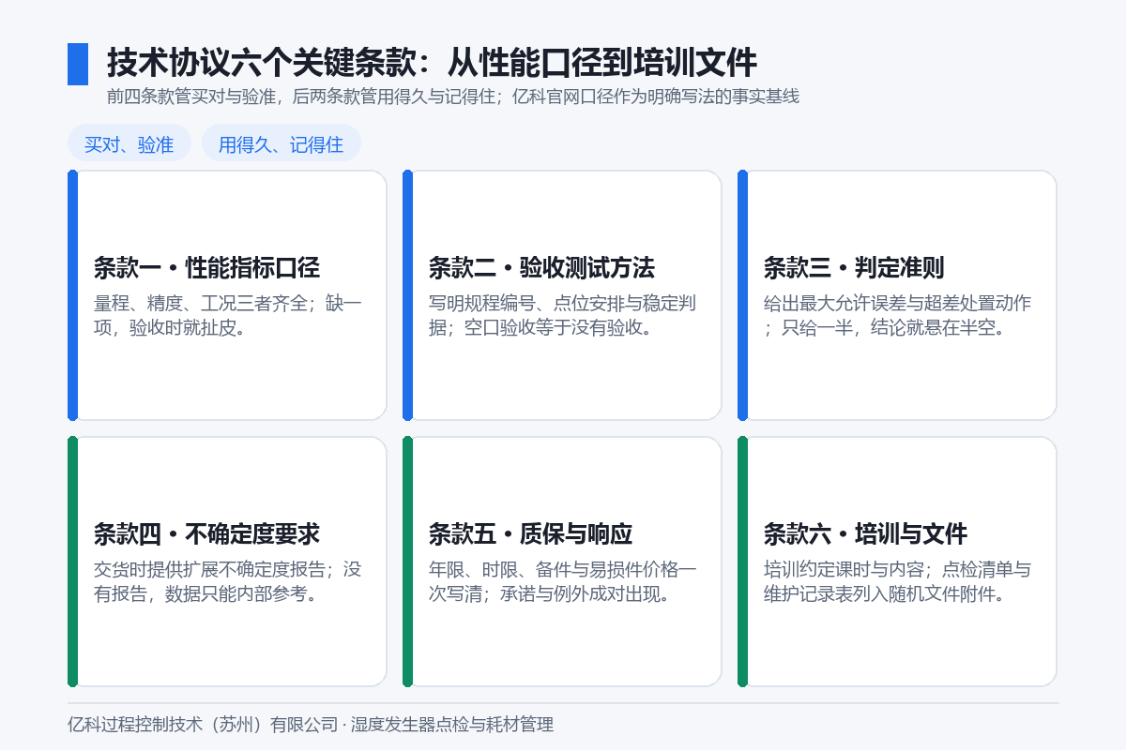
Task: Click the subtitle starting with 前四条款管买对与验准
Action: (x=453, y=96)
